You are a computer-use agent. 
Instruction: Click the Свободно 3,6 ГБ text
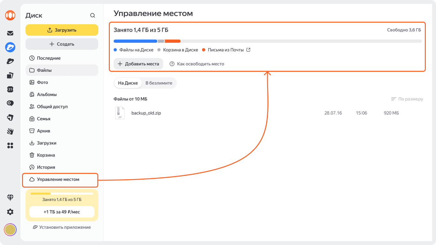tap(404, 30)
